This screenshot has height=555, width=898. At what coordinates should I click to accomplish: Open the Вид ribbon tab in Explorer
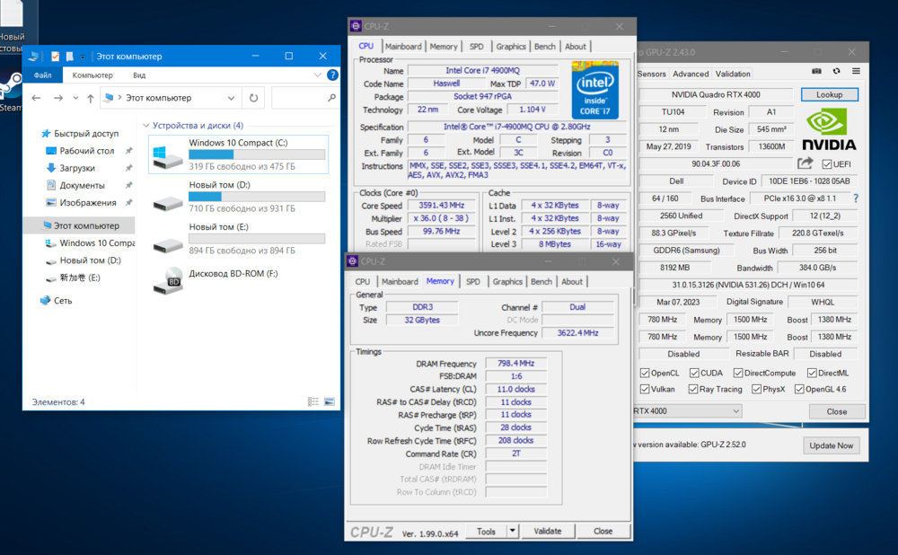[x=139, y=75]
